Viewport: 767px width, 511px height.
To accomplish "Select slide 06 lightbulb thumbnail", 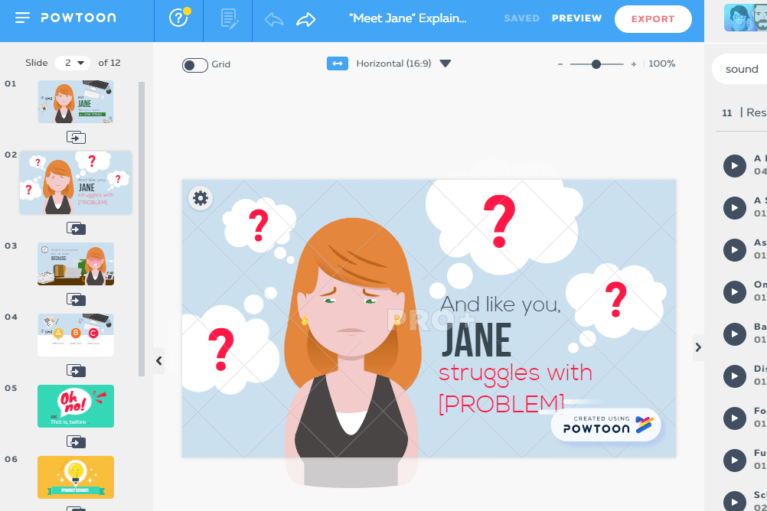I will 76,477.
